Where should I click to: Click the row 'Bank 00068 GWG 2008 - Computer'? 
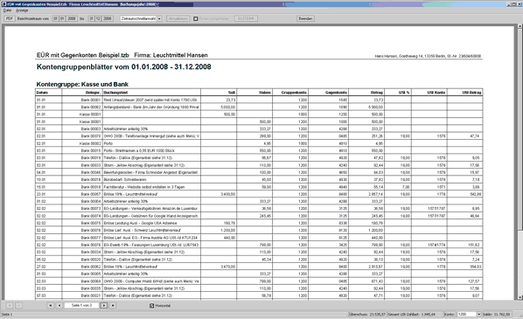[259, 281]
